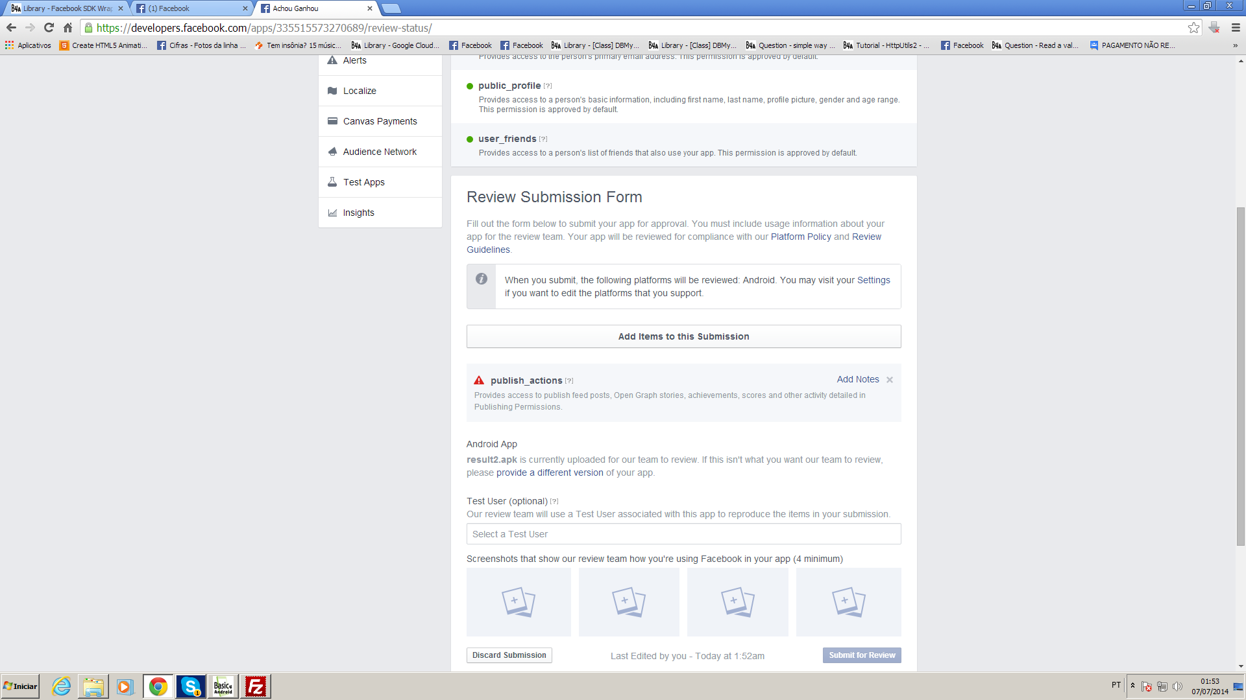Click the page vertical scrollbar thumb
The image size is (1246, 700).
tap(1241, 376)
